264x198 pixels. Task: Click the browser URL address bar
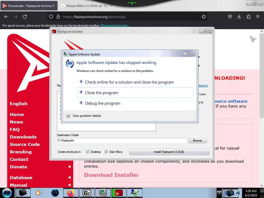[x=128, y=17]
